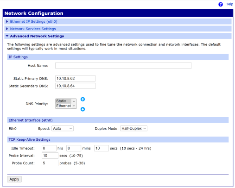Expand Ethernet IP Settings (eth0) triangle
Viewport: 235px width, 188px height.
point(7,22)
